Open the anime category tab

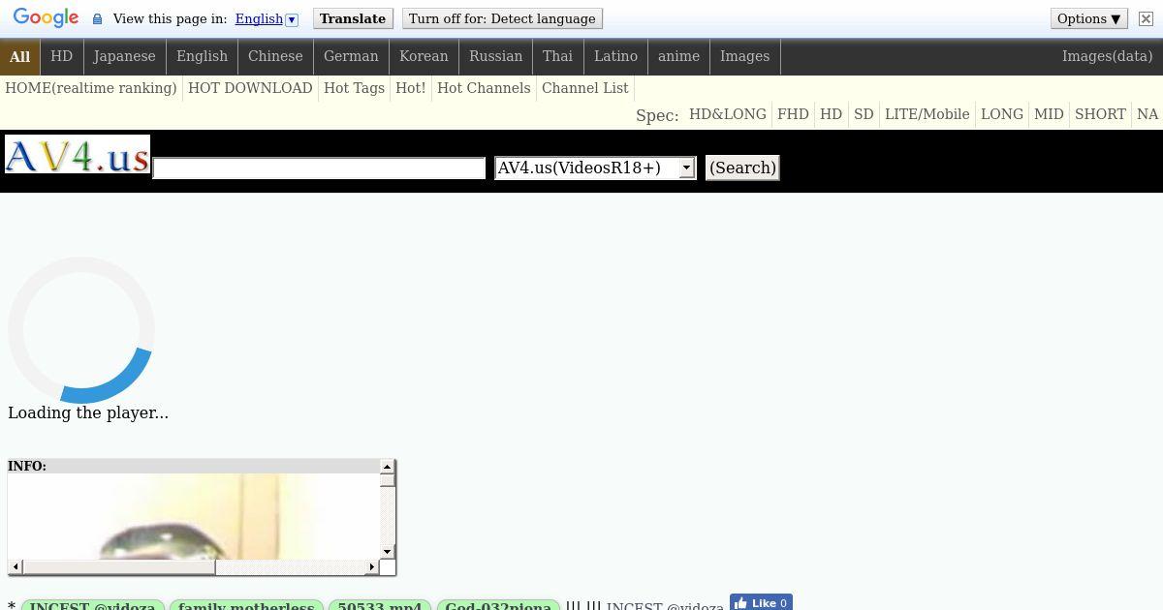tap(678, 56)
